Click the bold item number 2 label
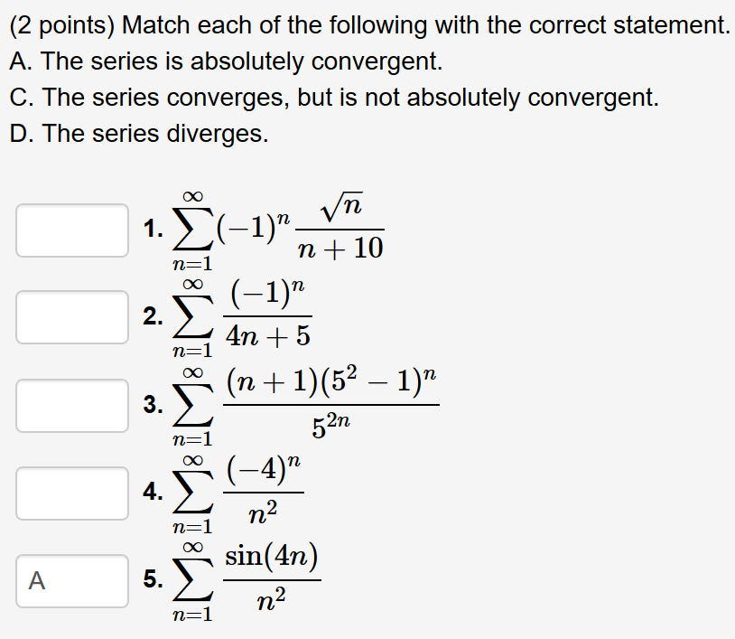Screen dimensions: 735x639 pos(154,316)
